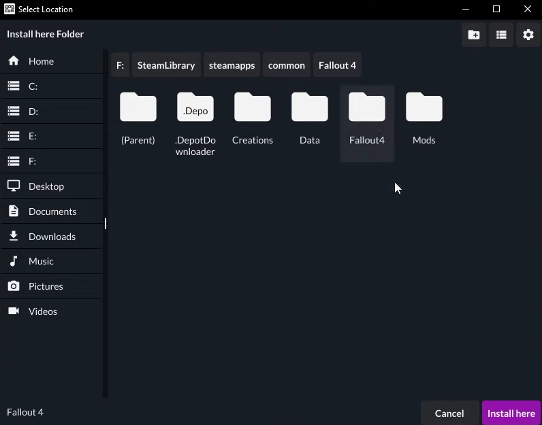Cancel the location selection
The width and height of the screenshot is (542, 425).
[449, 413]
